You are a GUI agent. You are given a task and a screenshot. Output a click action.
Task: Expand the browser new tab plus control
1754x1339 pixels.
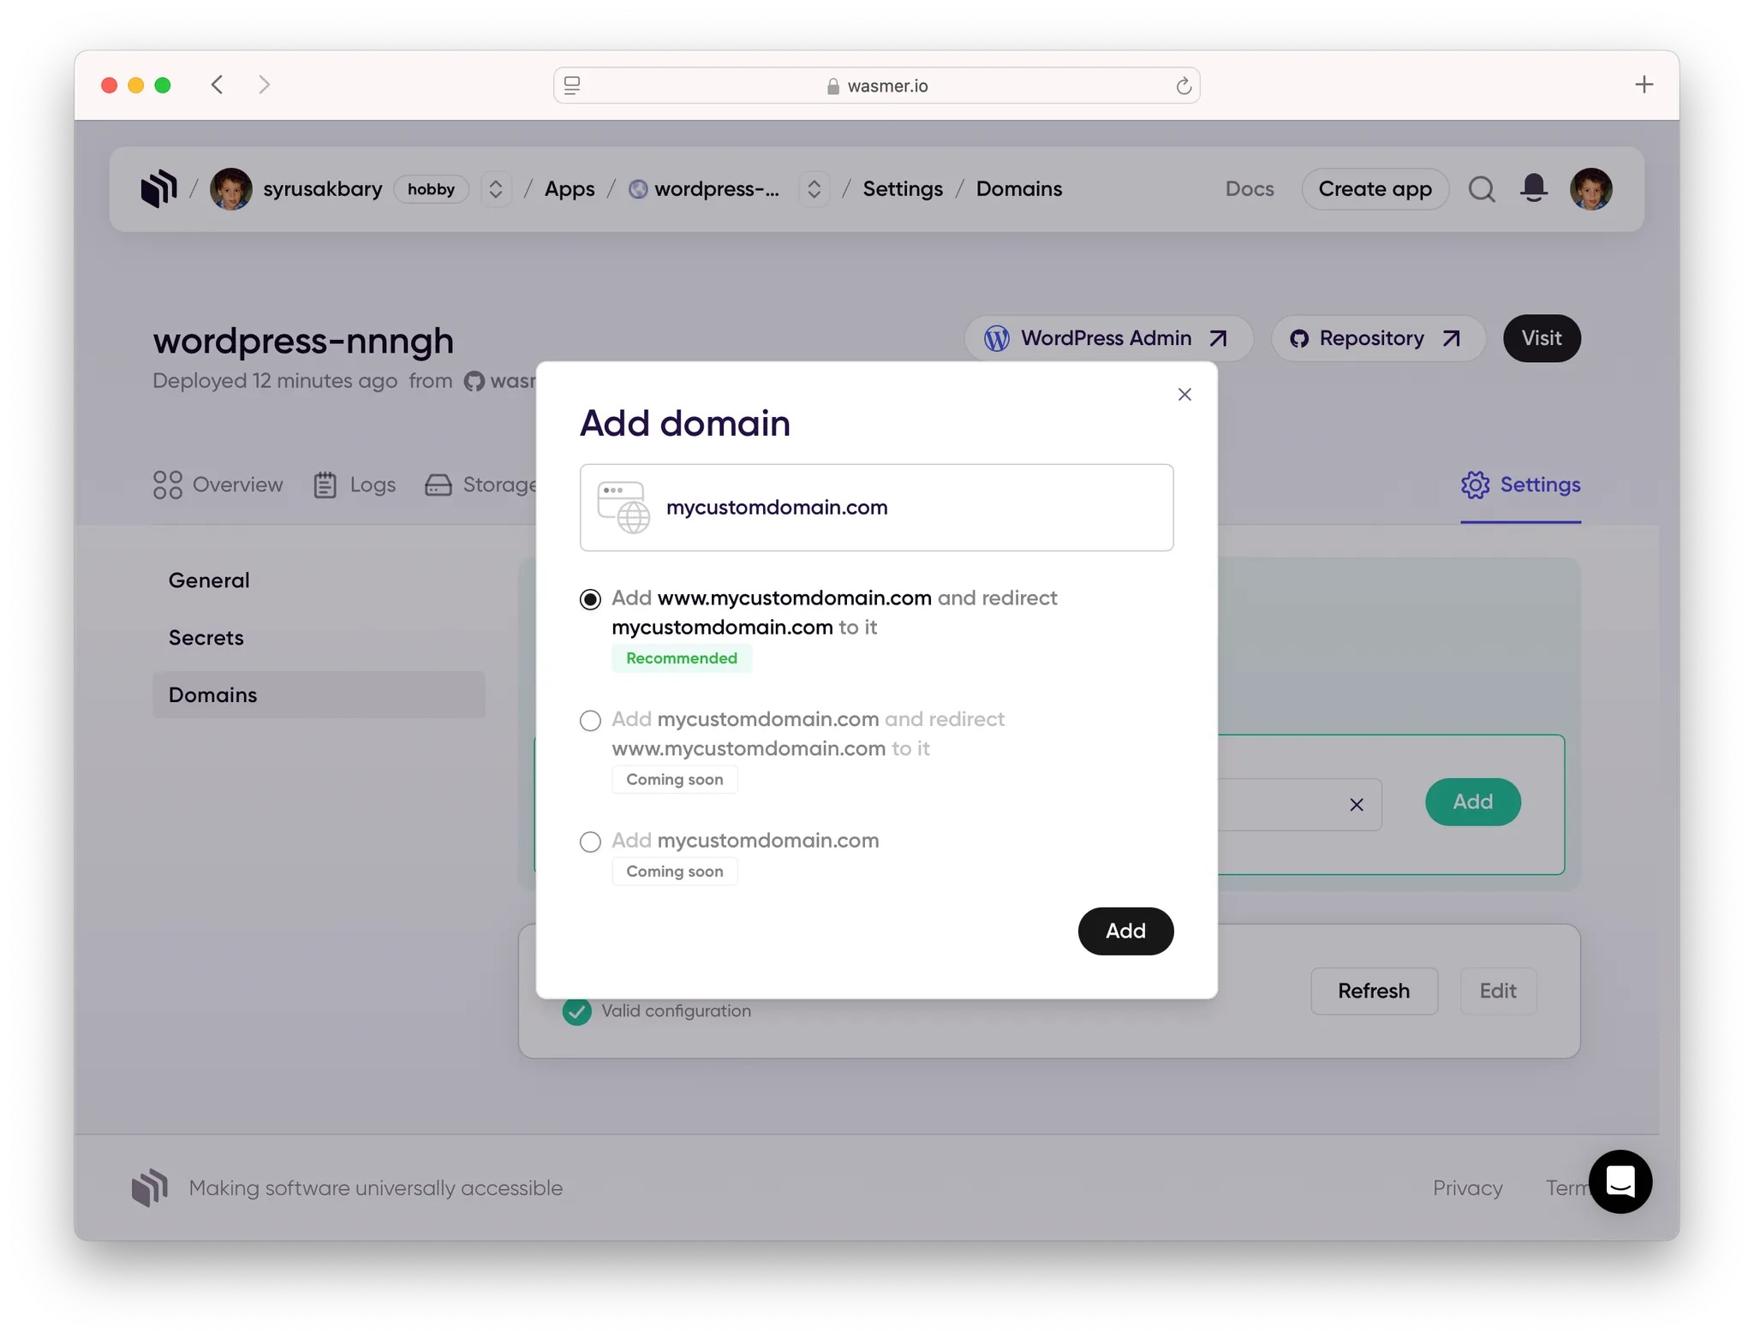[1644, 84]
